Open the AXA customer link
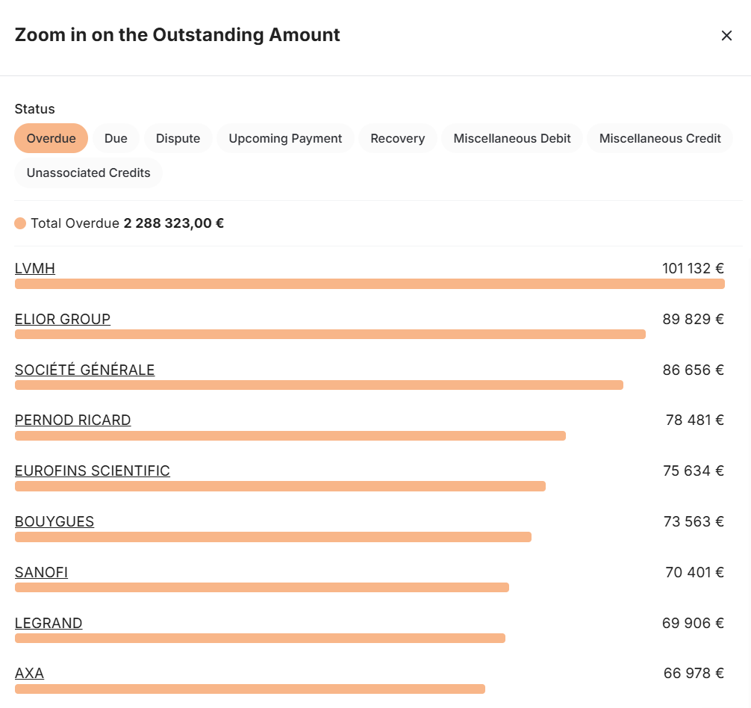Screen dimensions: 751x708 pos(29,674)
